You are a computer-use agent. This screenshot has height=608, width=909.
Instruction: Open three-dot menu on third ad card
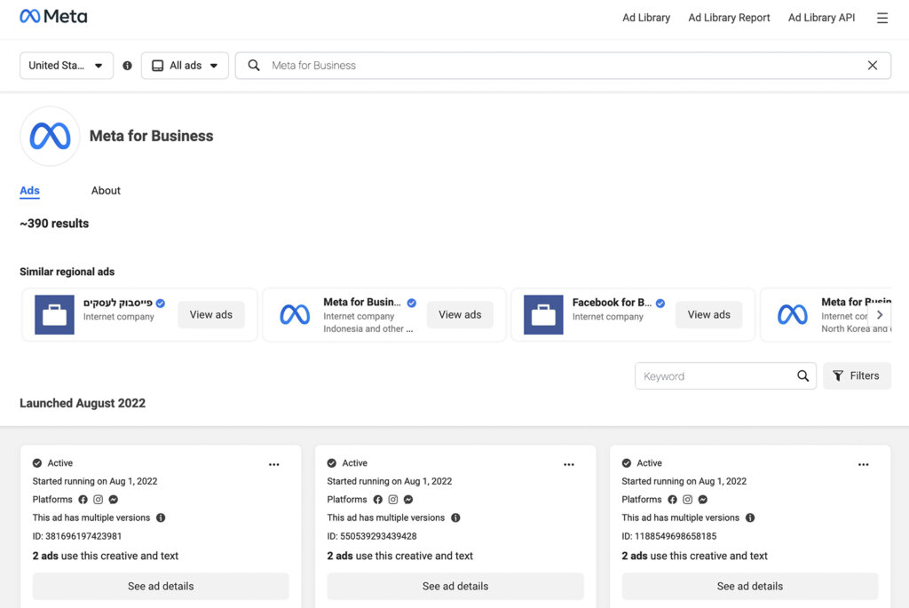coord(863,464)
